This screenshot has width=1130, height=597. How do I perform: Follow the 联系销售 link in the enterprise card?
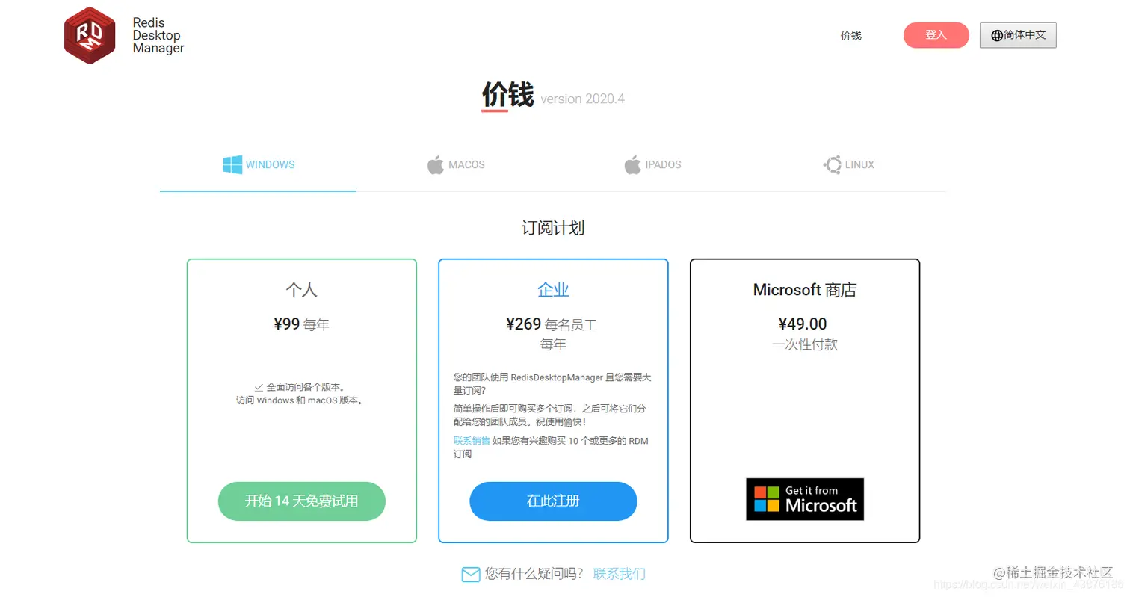[472, 441]
